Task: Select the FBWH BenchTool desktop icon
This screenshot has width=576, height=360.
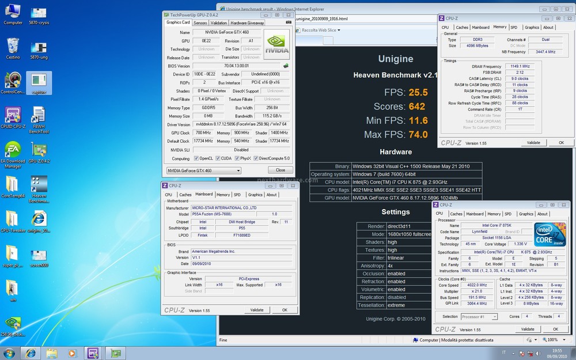Action: tap(39, 120)
